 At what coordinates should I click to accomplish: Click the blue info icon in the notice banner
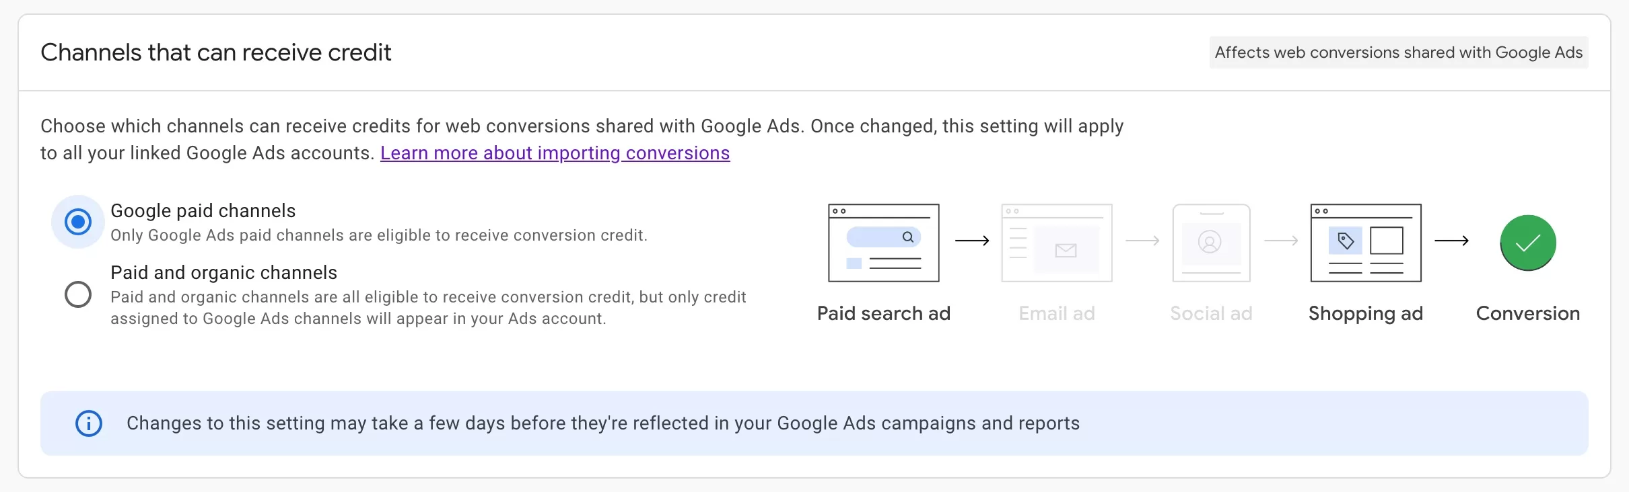pos(89,423)
